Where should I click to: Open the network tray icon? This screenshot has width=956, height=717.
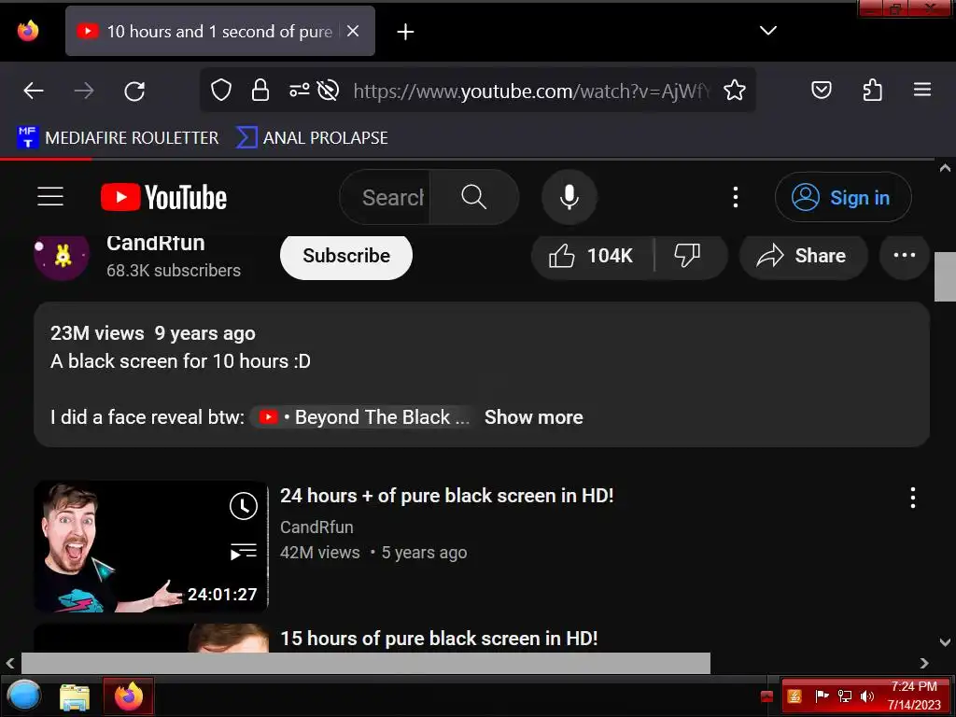844,696
